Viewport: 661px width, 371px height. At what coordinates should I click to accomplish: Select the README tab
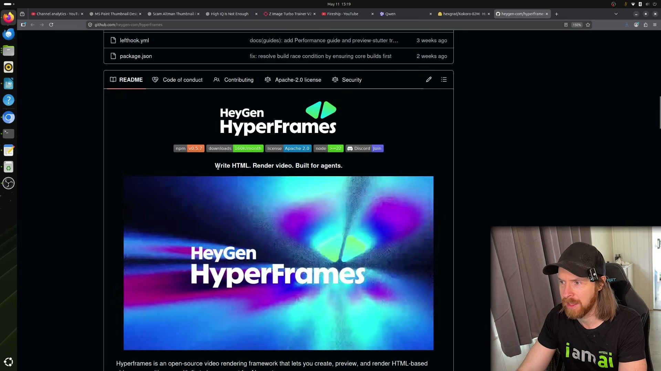(x=126, y=80)
